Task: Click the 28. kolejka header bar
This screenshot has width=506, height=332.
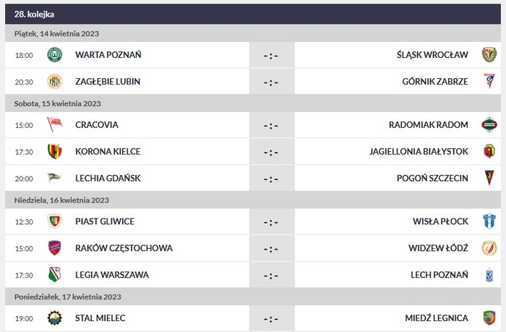Action: coord(253,14)
